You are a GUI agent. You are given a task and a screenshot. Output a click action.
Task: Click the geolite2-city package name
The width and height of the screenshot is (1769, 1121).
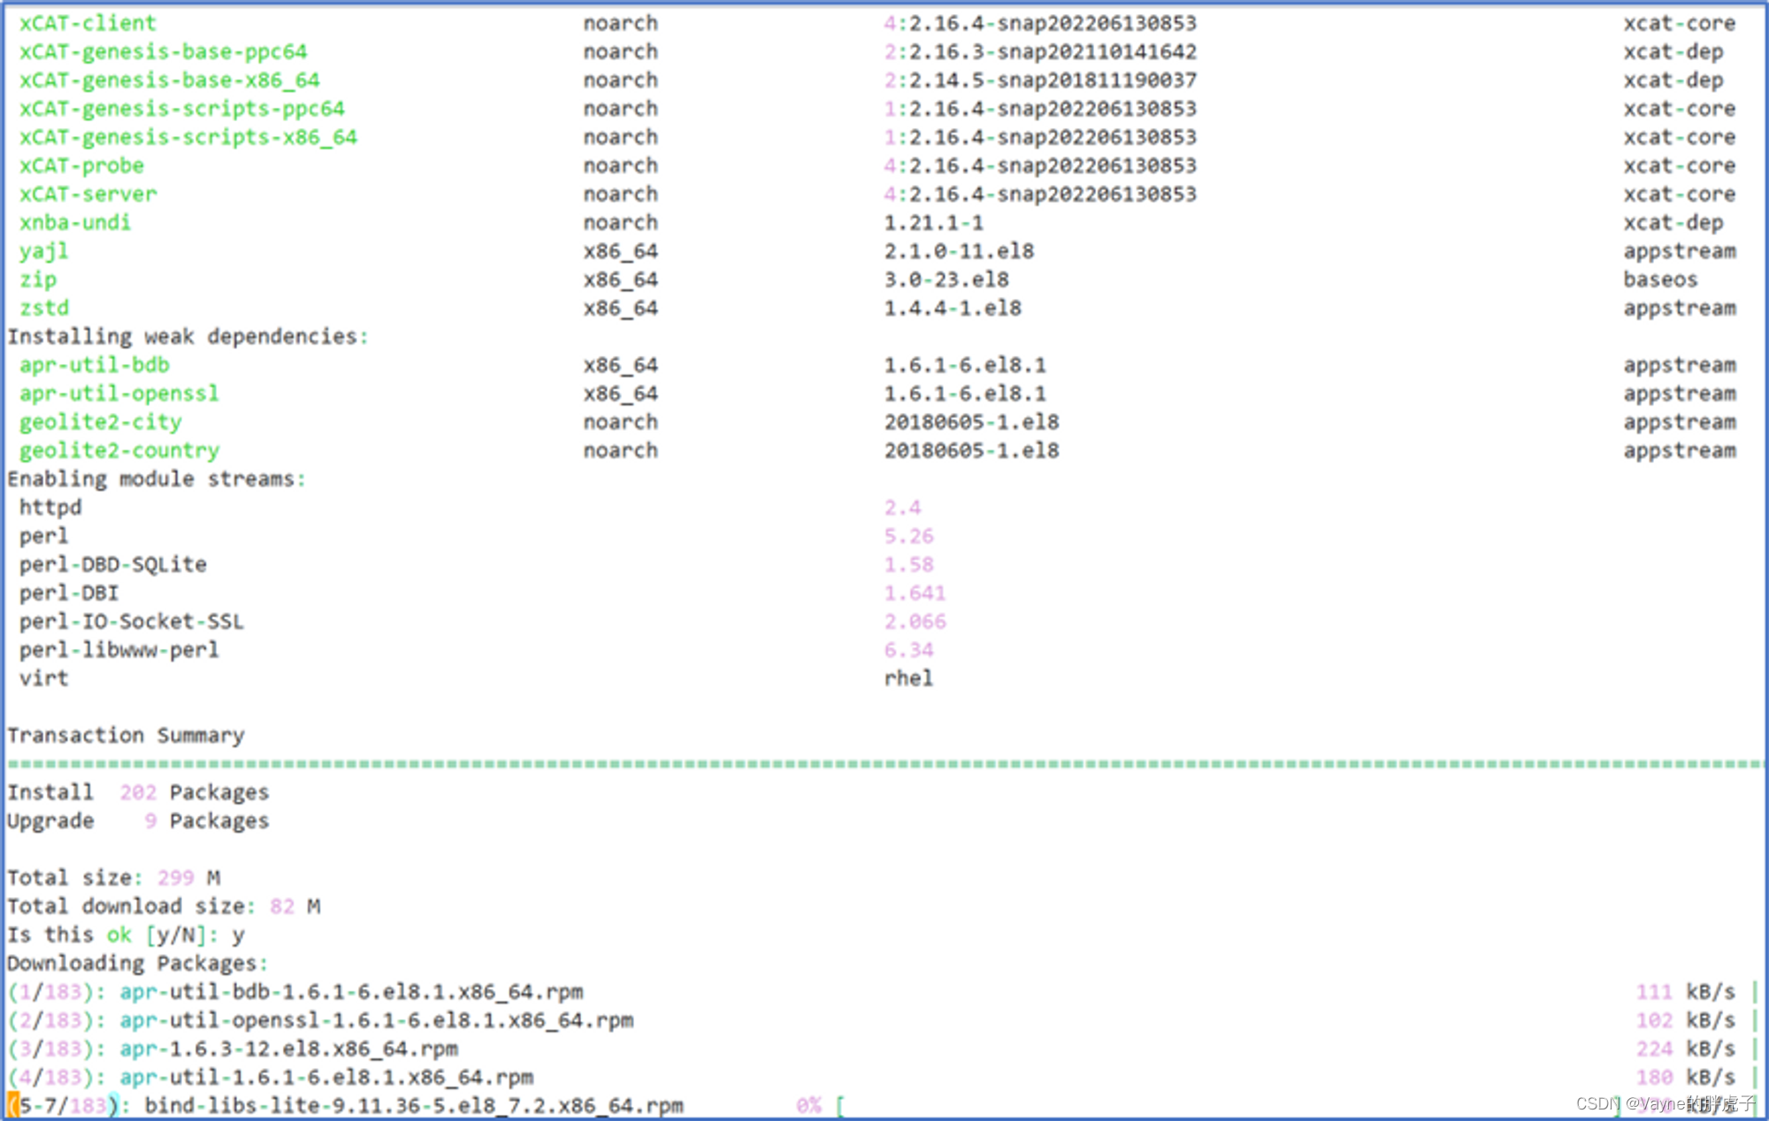click(x=101, y=422)
